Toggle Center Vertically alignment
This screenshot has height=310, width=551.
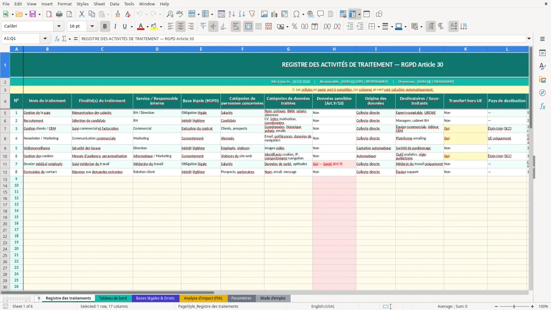(213, 27)
